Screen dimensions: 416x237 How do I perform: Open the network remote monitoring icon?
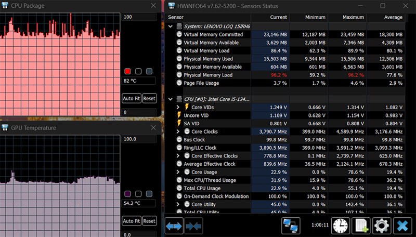coord(291,226)
